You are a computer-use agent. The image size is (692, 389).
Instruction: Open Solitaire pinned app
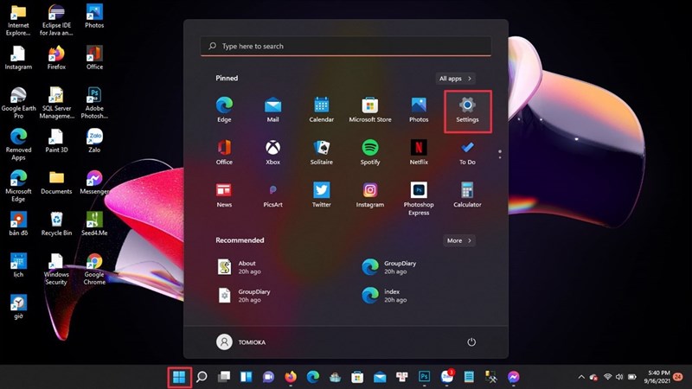pyautogui.click(x=322, y=152)
